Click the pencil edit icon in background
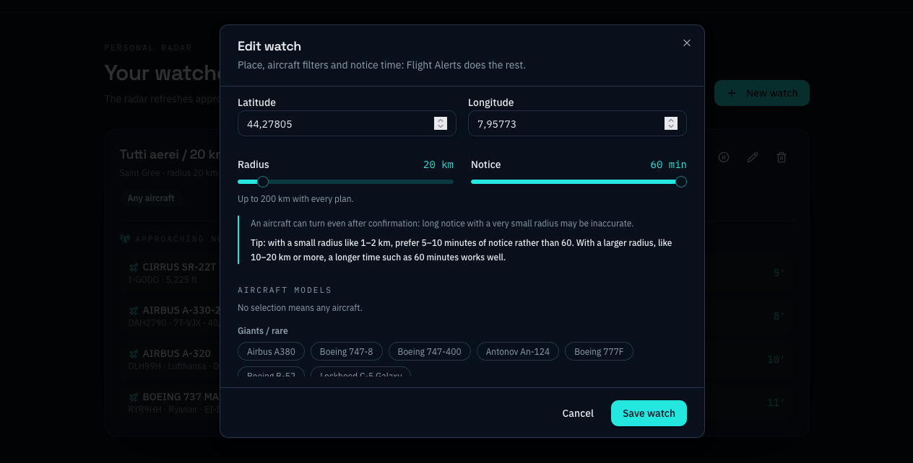 [x=753, y=156]
